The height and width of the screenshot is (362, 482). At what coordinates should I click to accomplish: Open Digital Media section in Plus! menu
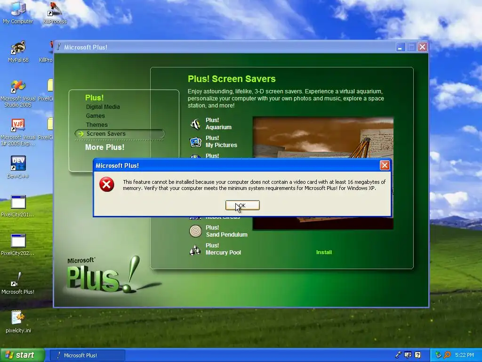[x=103, y=107]
